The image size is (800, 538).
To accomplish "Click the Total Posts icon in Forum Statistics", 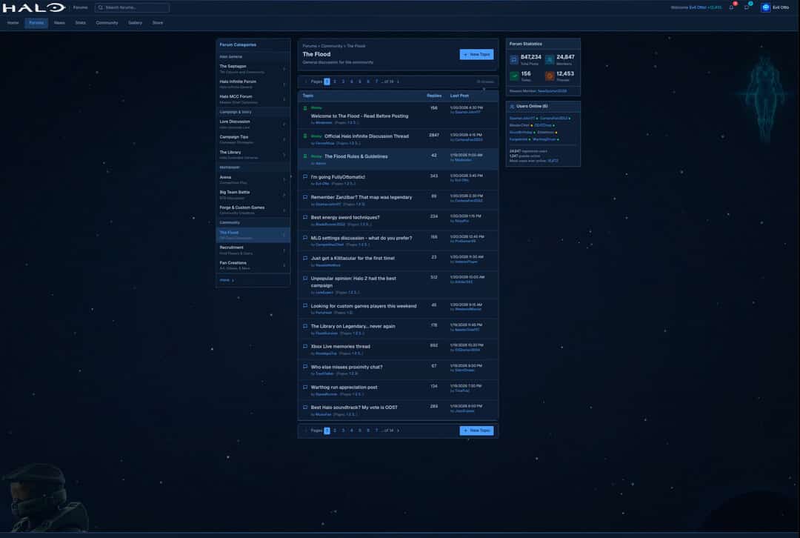I will coord(513,58).
